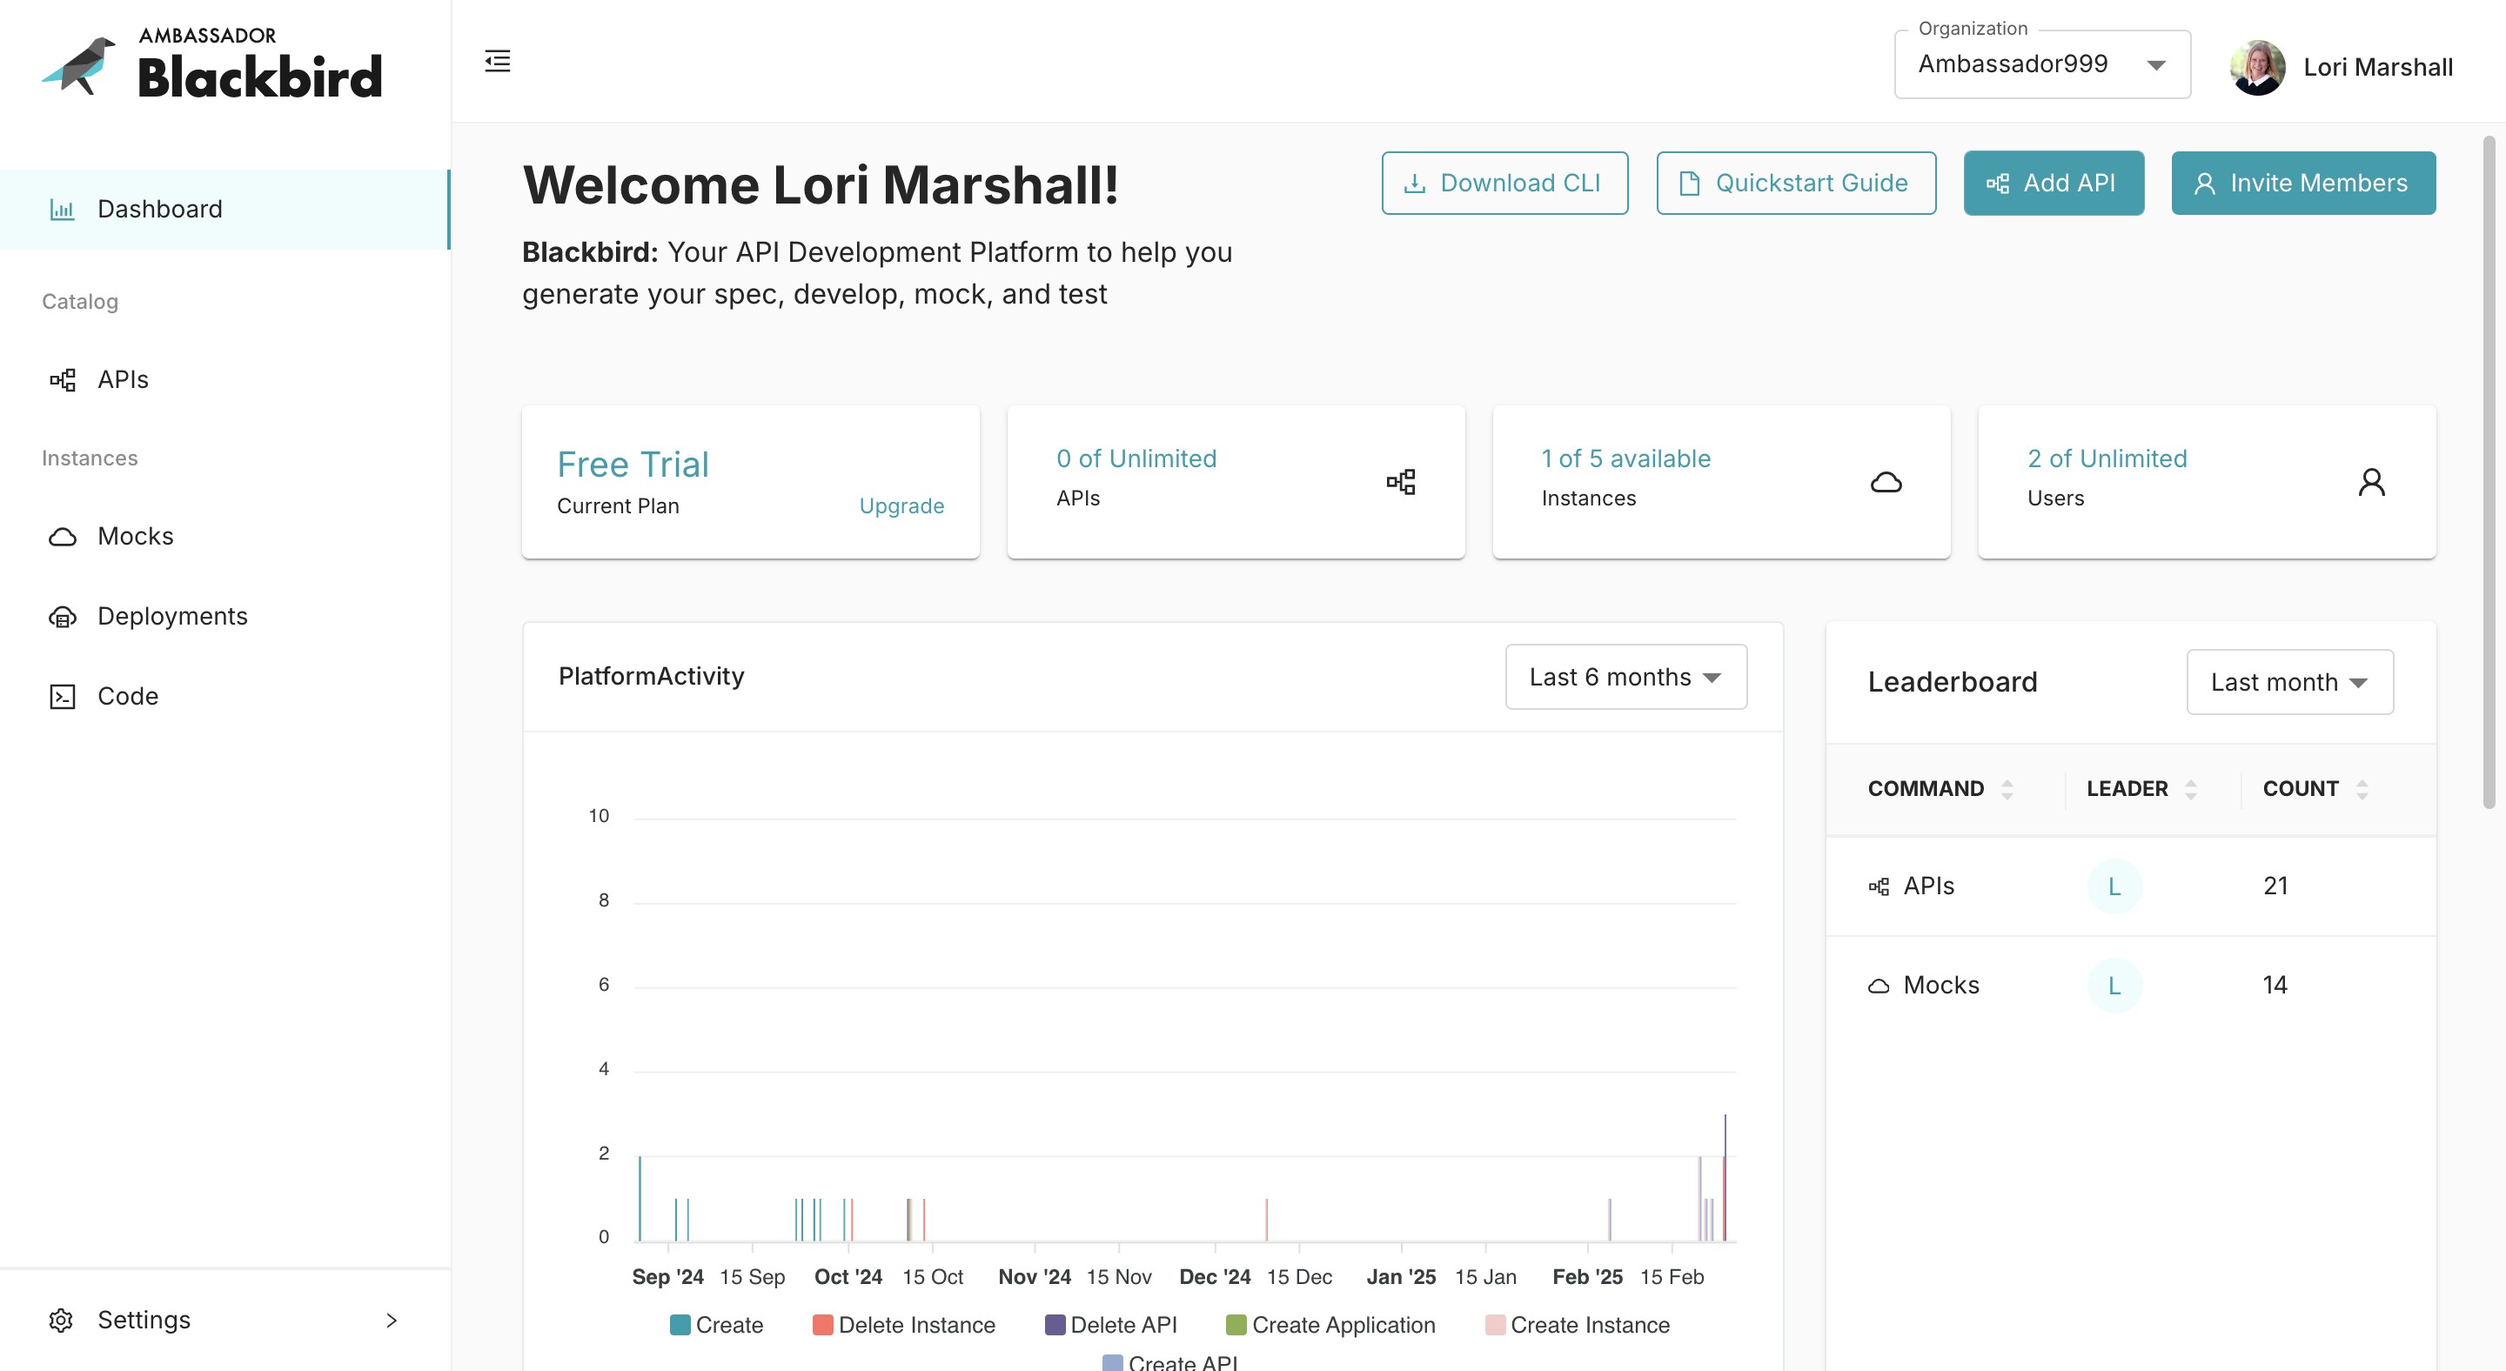Click the APIs tree icon in the sidebar
Screen dimensions: 2506x1371
tap(63, 379)
